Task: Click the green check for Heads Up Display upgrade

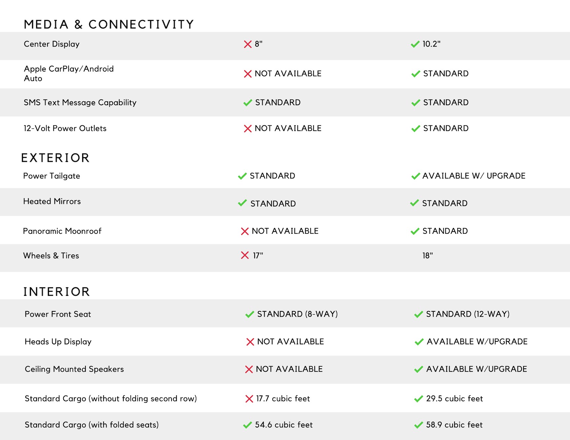Action: pos(419,342)
